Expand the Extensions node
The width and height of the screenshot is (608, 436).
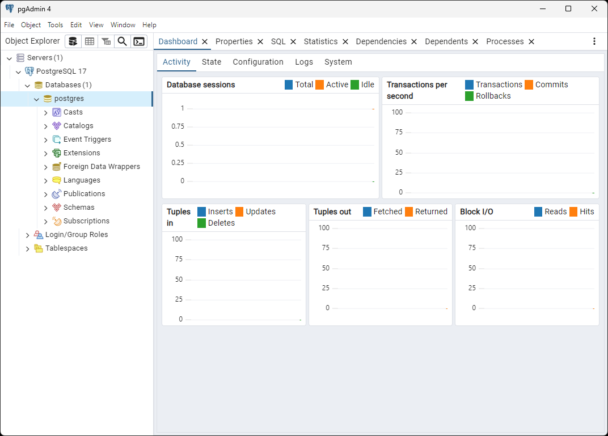pyautogui.click(x=46, y=154)
